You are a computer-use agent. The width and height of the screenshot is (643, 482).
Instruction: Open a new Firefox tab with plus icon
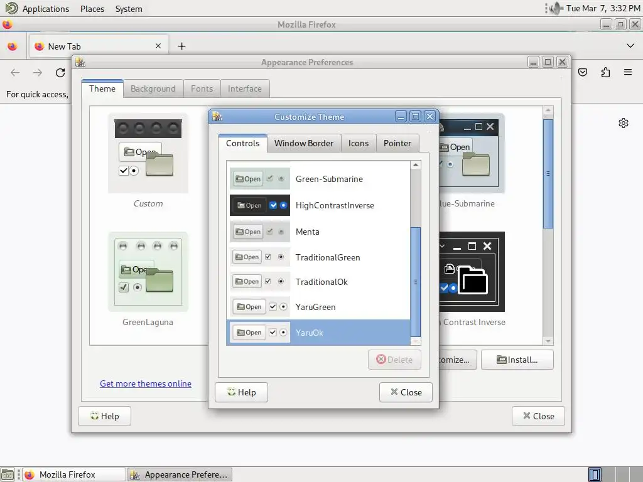(181, 46)
